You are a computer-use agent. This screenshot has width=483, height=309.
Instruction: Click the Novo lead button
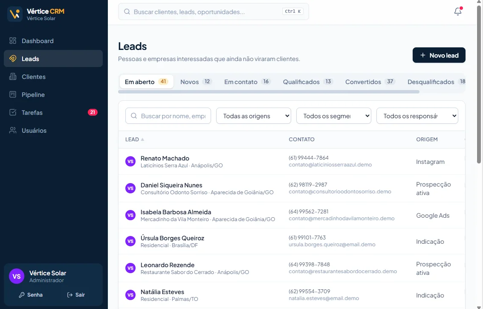coord(439,55)
